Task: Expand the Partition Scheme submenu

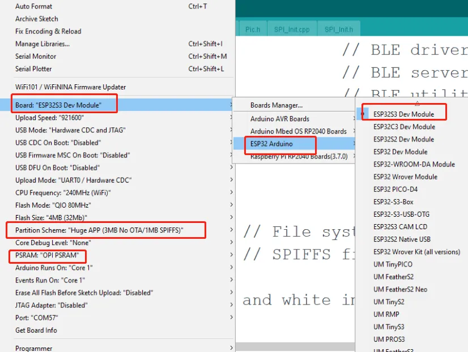Action: 100,230
